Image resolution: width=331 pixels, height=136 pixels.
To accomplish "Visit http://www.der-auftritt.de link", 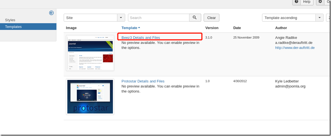I will click(295, 48).
